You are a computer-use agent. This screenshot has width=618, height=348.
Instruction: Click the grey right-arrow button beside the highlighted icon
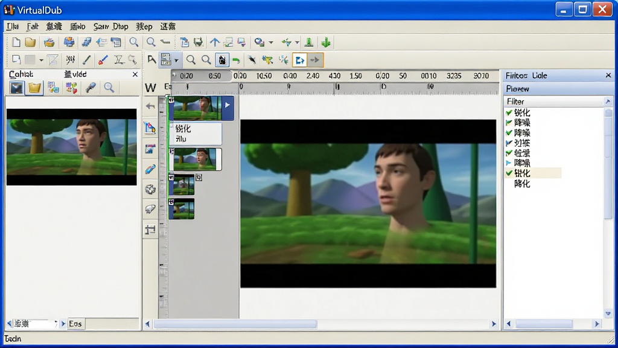(315, 60)
